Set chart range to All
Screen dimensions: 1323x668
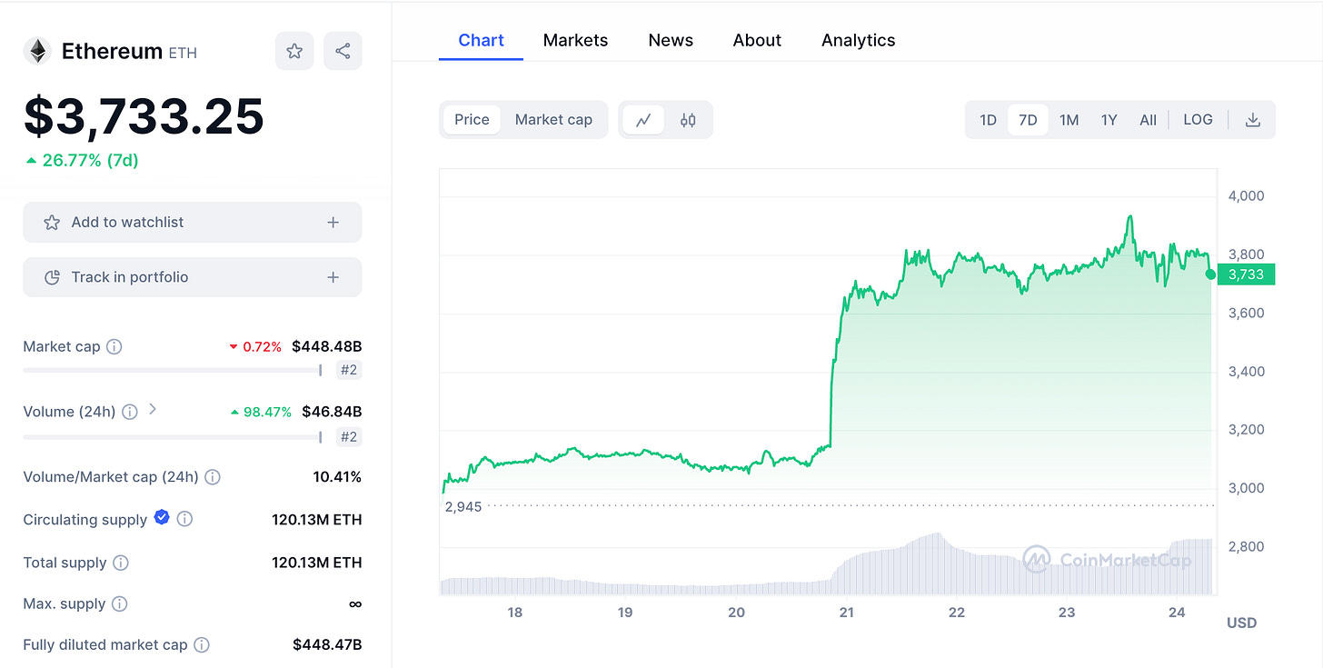(1149, 120)
